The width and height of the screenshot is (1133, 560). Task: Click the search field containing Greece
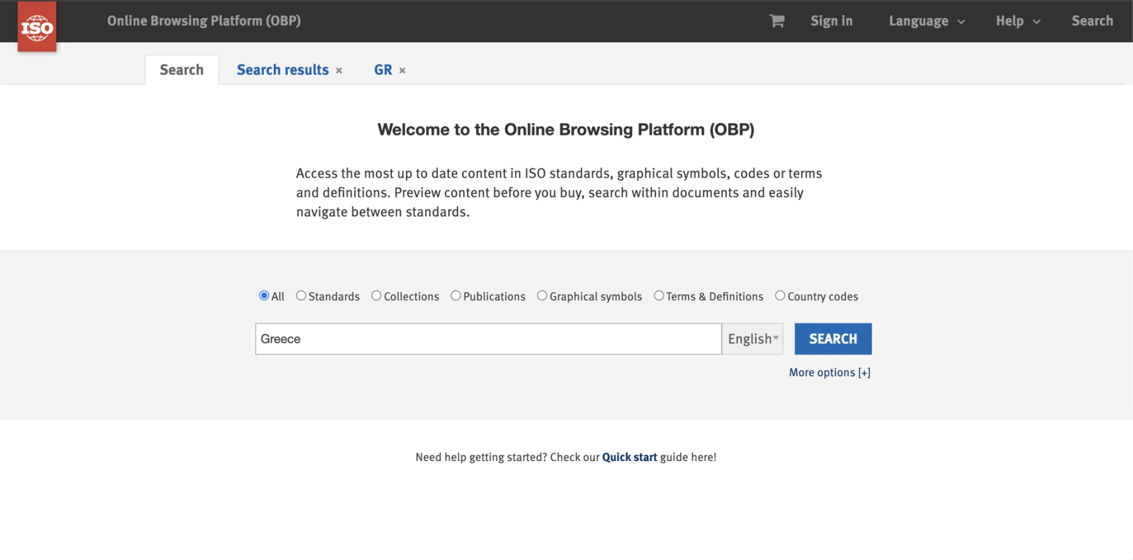point(488,339)
